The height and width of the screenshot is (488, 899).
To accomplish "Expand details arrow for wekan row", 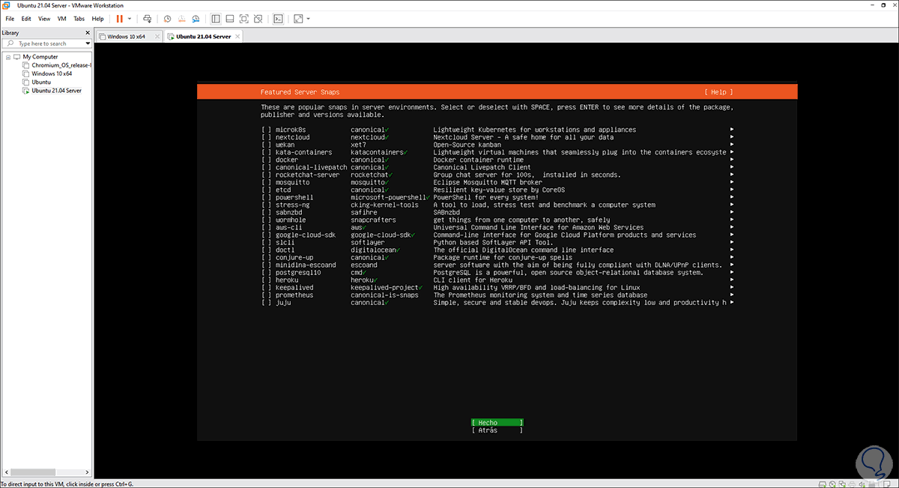I will coord(731,145).
